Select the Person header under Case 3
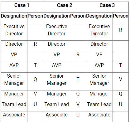The image size is (130, 123). (x=121, y=18)
